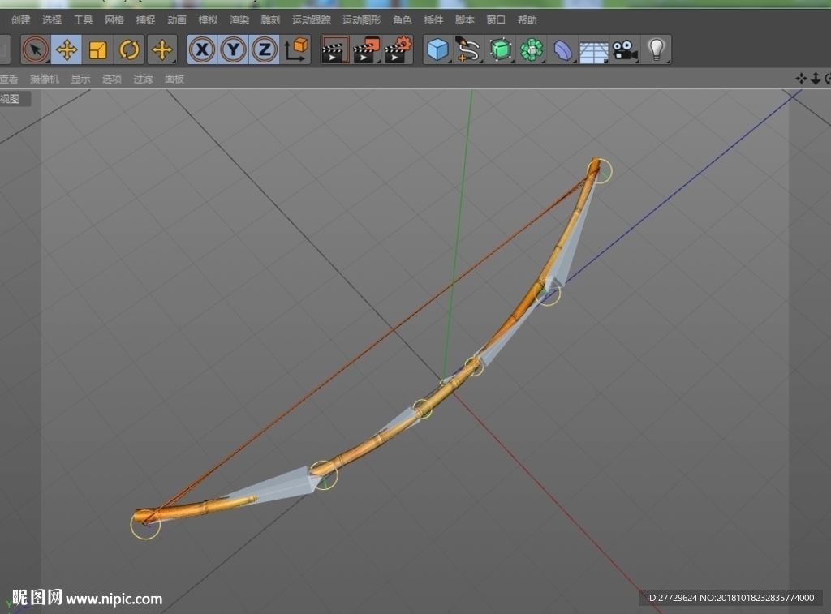Toggle the X axis lock
Screen dimensions: 831x614
point(202,49)
